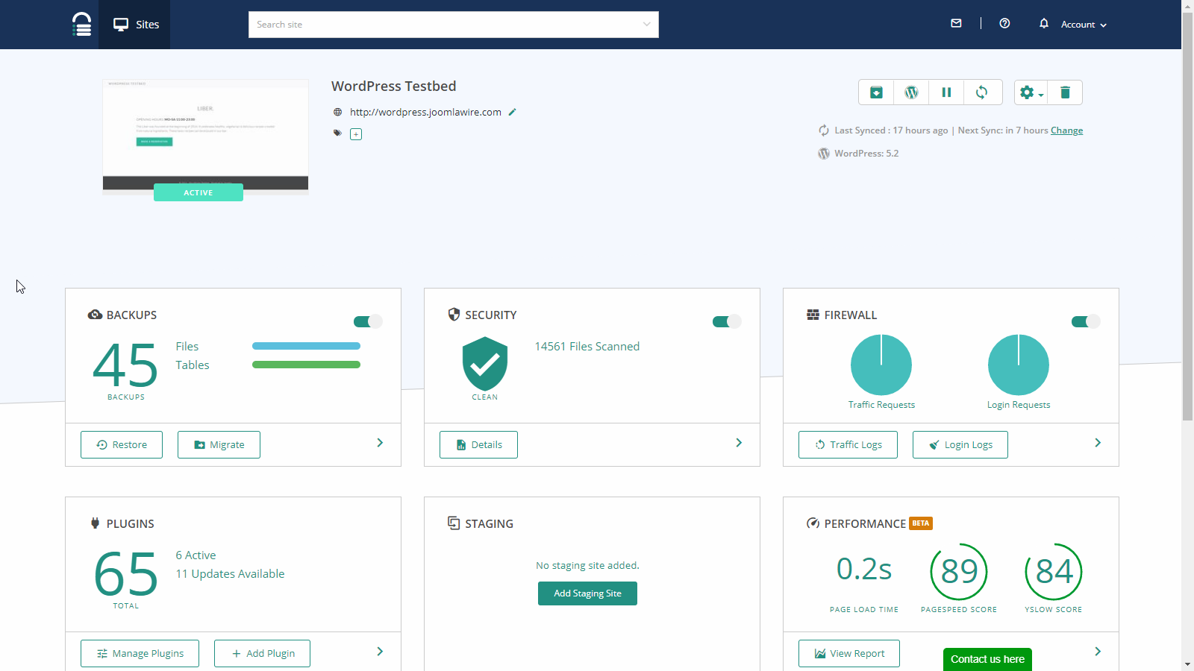Click the 45 backups count
This screenshot has height=671, width=1194.
pos(125,365)
